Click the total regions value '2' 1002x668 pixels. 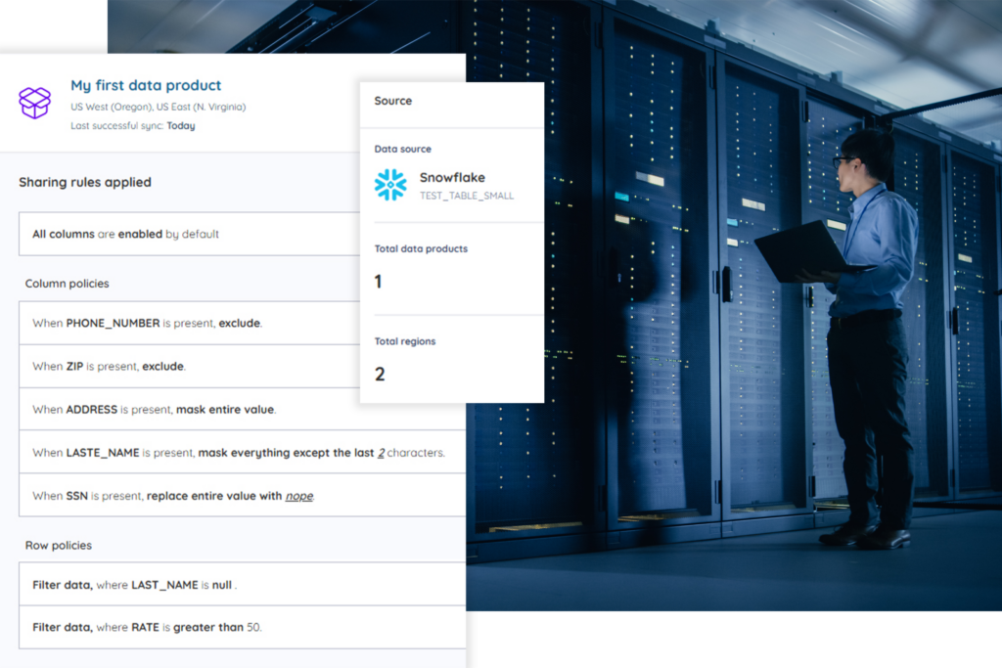click(x=380, y=374)
